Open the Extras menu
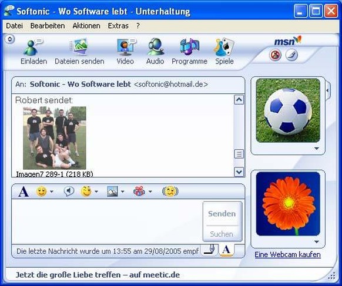This screenshot has width=342, height=286. pyautogui.click(x=118, y=26)
